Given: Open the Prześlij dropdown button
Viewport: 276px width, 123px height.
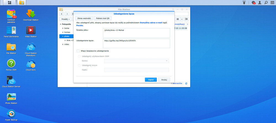Looking at the screenshot, I should 65,19.
